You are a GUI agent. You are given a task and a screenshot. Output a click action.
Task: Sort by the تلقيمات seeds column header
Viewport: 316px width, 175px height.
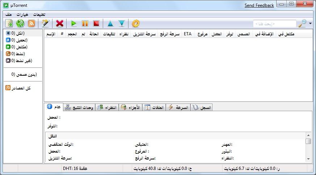[x=109, y=34]
